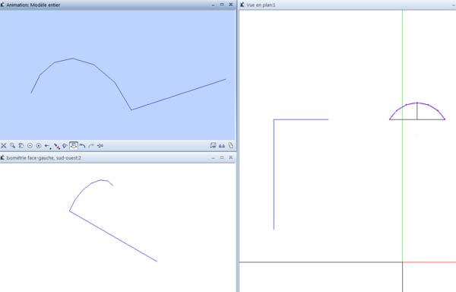Viewport: 456px width, 292px height.
Task: Click the document page icon in animation toolbar
Action: (230, 145)
